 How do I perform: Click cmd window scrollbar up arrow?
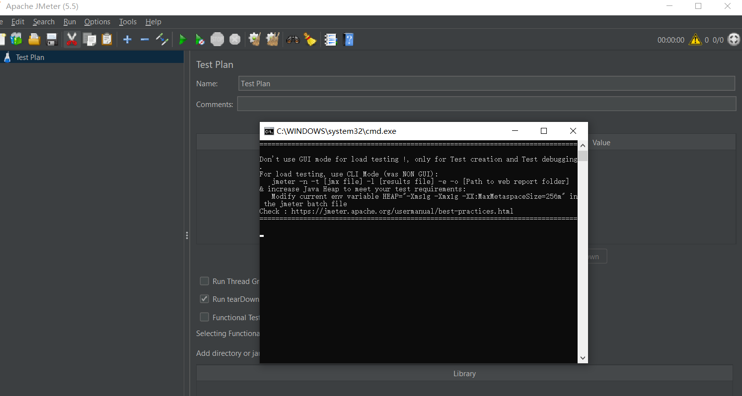(583, 146)
